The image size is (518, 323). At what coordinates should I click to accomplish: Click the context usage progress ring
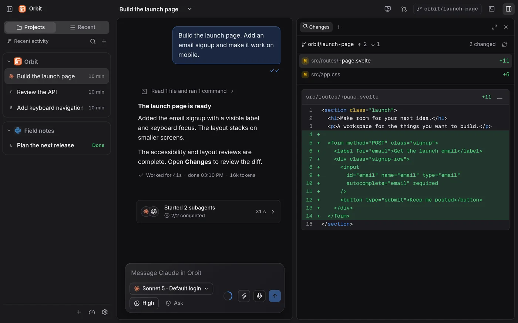[228, 296]
